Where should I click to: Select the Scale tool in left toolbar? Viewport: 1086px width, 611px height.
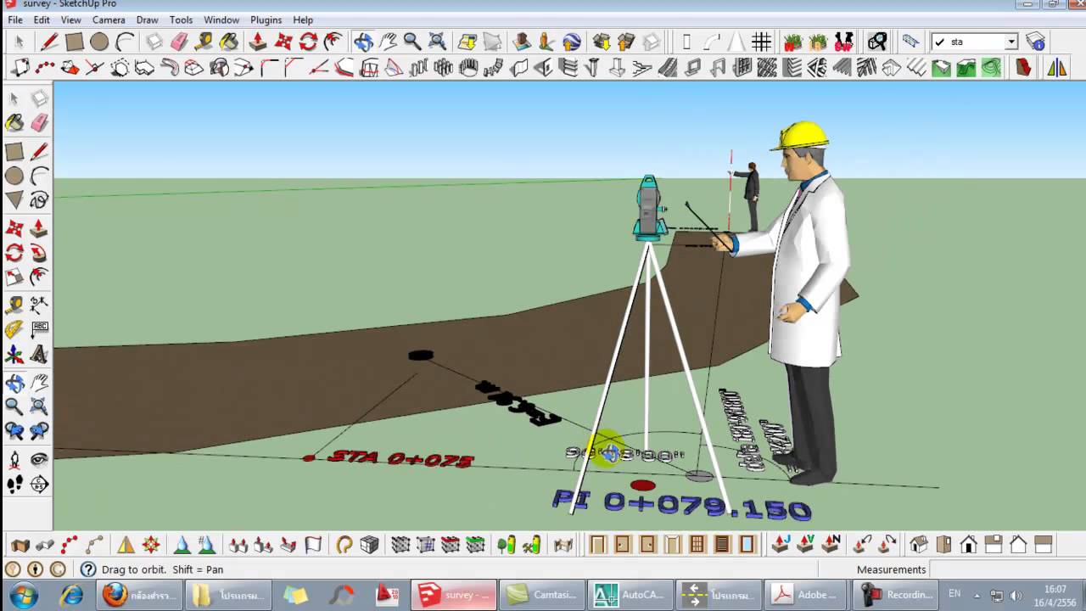(14, 277)
